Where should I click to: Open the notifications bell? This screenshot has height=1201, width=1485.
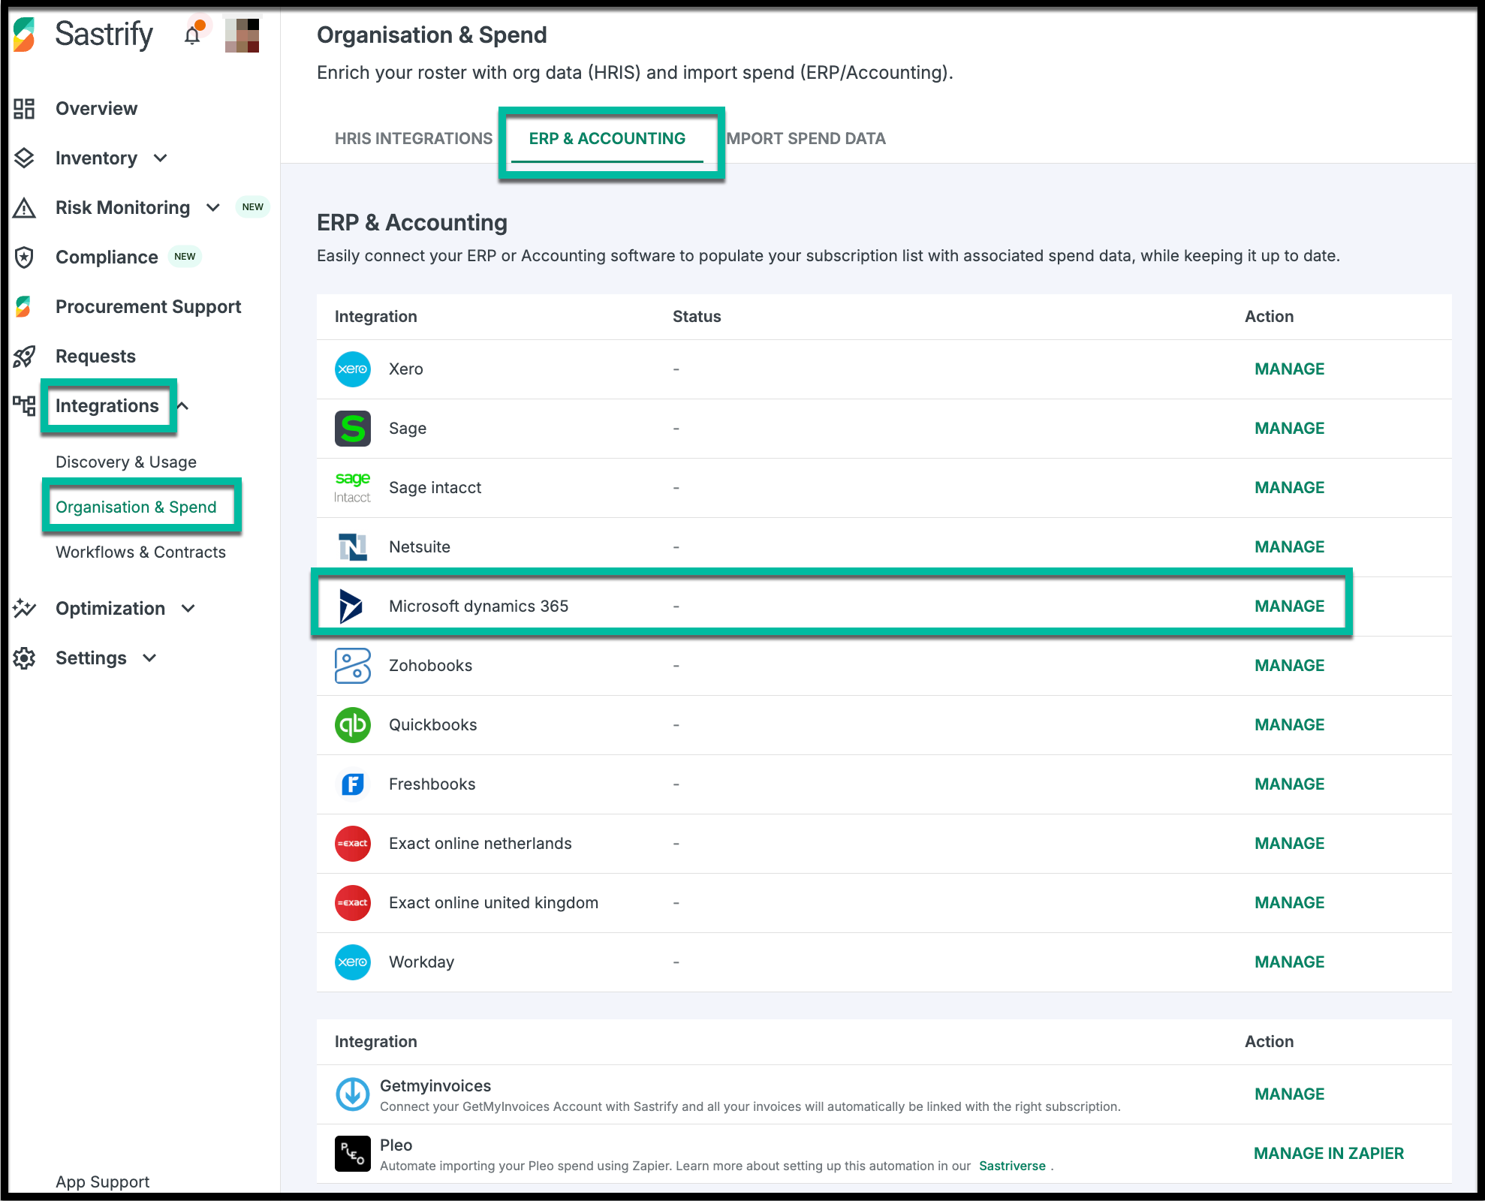(192, 35)
